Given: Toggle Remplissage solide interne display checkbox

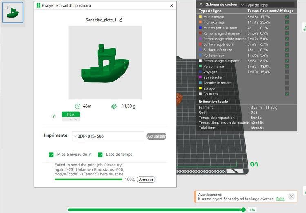Looking at the screenshot, I should 287,39.
